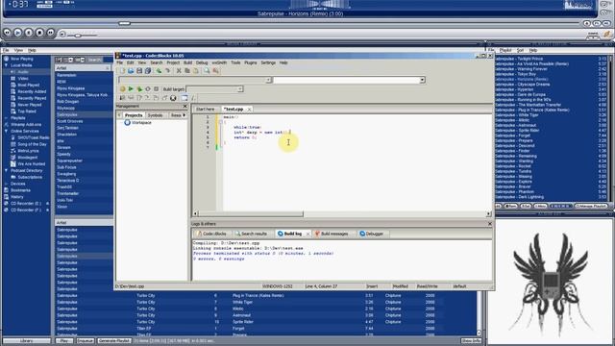615x346 pixels.
Task: Select playlist track Sabrepulse - Dark Lightning
Action: click(519, 197)
